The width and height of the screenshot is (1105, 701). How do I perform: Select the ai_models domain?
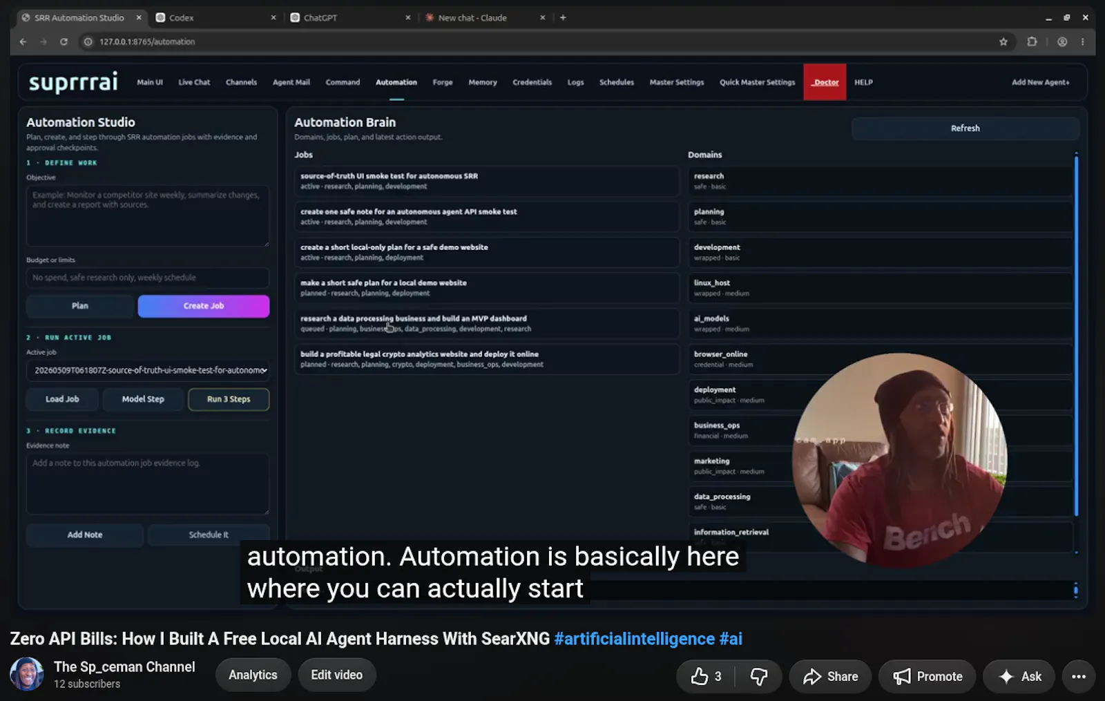[x=881, y=323]
